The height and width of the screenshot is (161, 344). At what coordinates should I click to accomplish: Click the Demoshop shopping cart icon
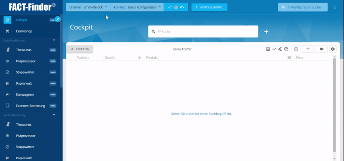click(7, 31)
